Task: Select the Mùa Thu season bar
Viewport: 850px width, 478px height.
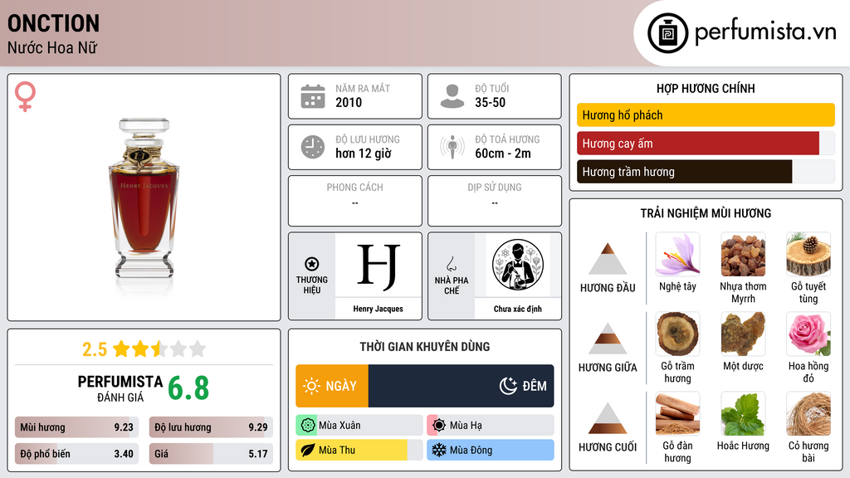Action: tap(359, 450)
